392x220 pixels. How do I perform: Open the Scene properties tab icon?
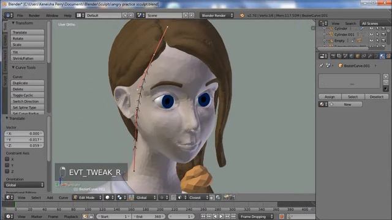pos(345,56)
